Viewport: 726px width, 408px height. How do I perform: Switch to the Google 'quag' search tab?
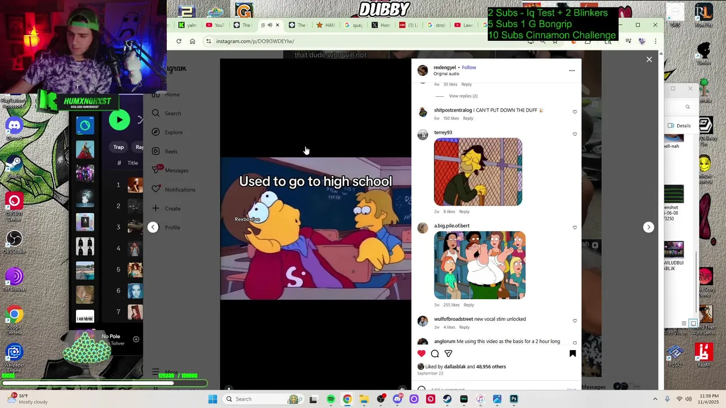(354, 25)
